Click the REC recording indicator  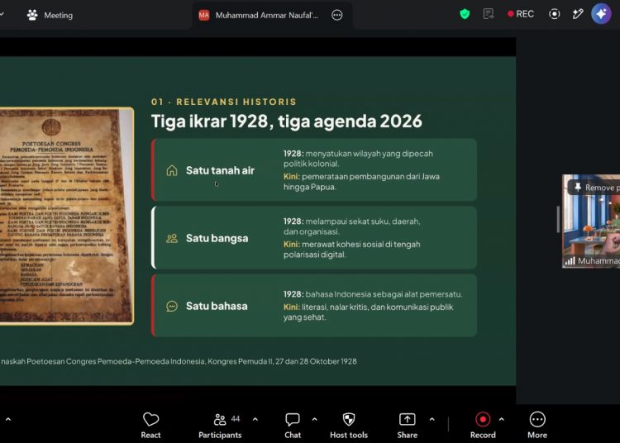[x=521, y=14]
